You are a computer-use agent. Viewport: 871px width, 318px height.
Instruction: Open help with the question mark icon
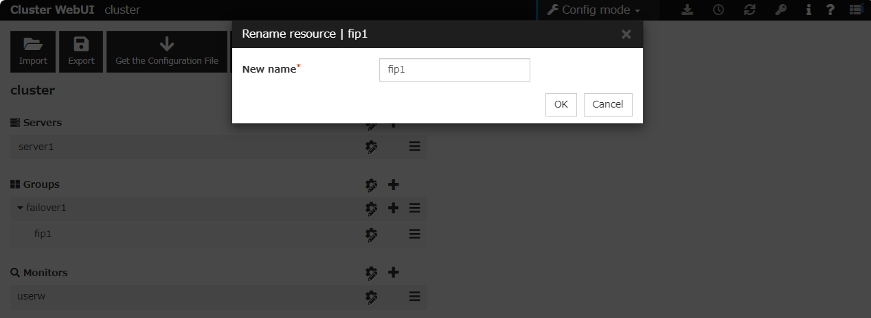coord(830,10)
